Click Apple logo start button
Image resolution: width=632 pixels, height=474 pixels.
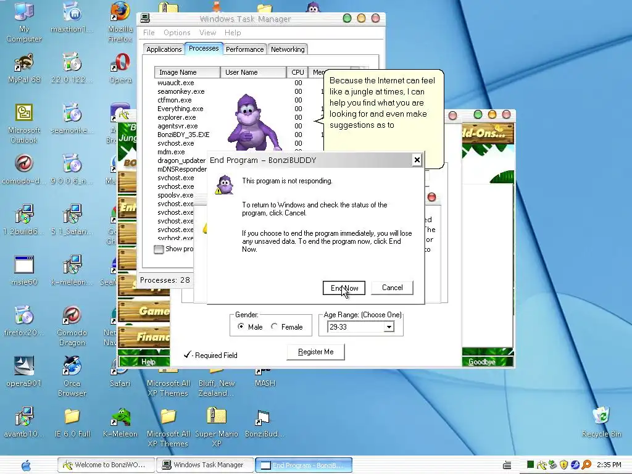[x=26, y=465]
